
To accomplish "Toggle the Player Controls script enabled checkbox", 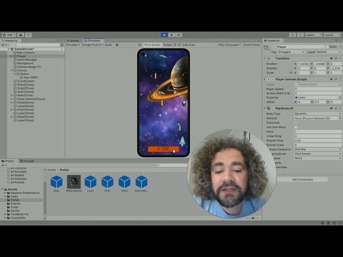I will (x=273, y=79).
